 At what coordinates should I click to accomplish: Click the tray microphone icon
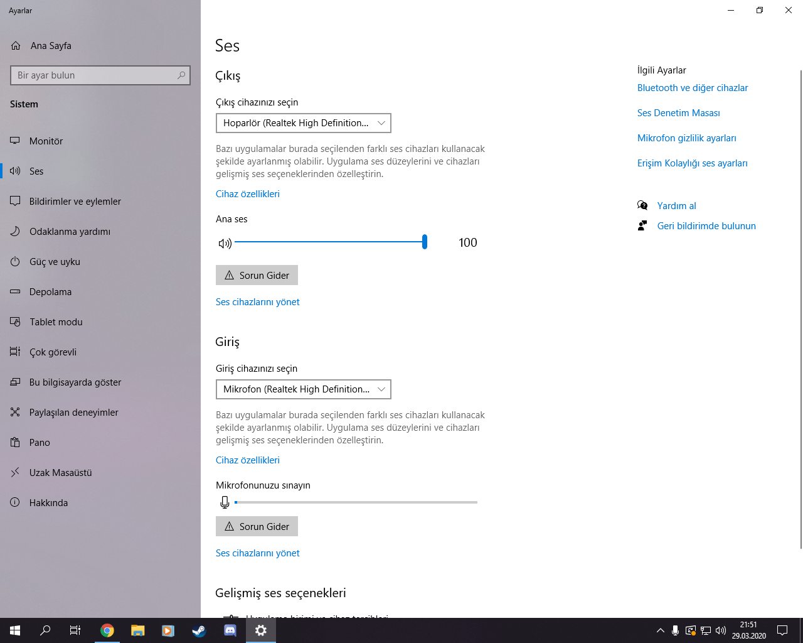[675, 630]
